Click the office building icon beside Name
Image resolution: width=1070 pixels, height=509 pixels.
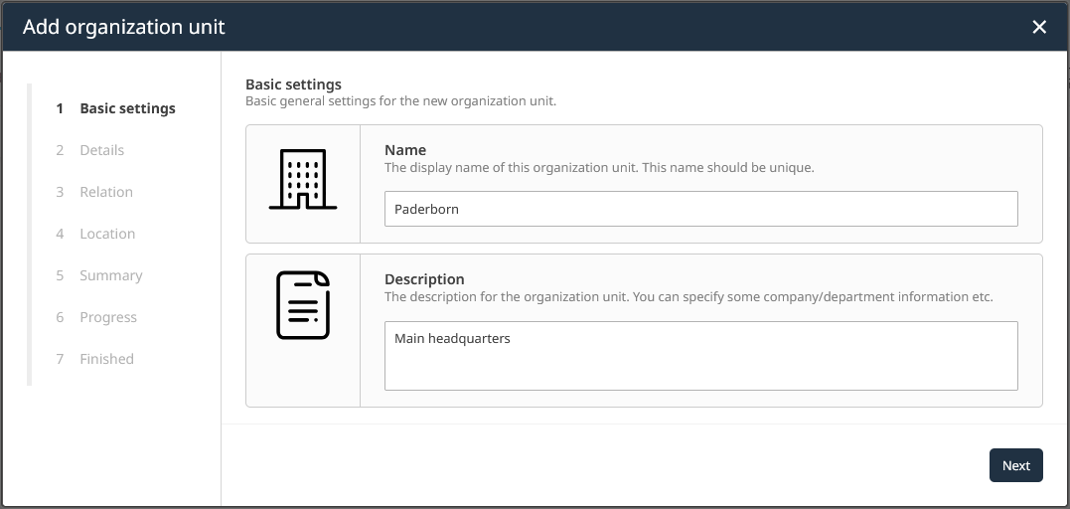pyautogui.click(x=303, y=181)
